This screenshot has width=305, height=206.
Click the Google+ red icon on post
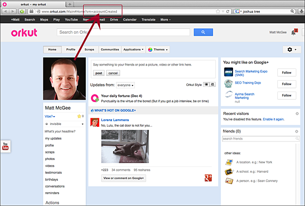208,178
